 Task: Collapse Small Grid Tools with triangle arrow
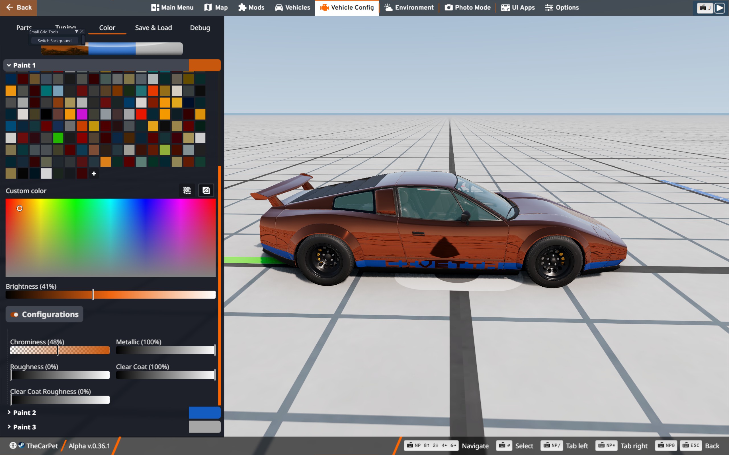coord(76,31)
